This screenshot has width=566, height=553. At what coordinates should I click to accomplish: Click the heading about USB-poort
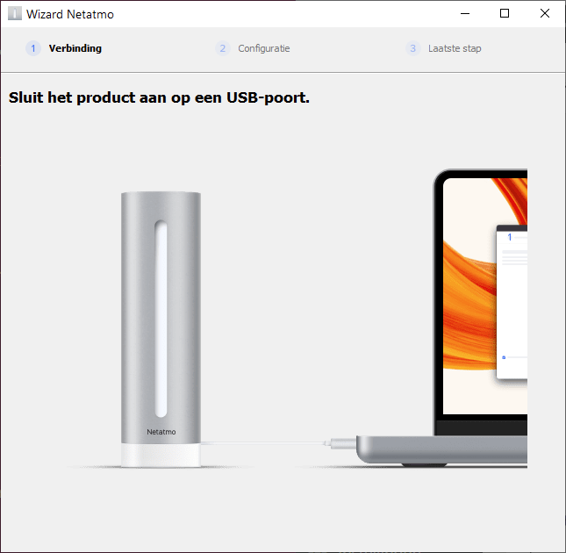[x=159, y=97]
